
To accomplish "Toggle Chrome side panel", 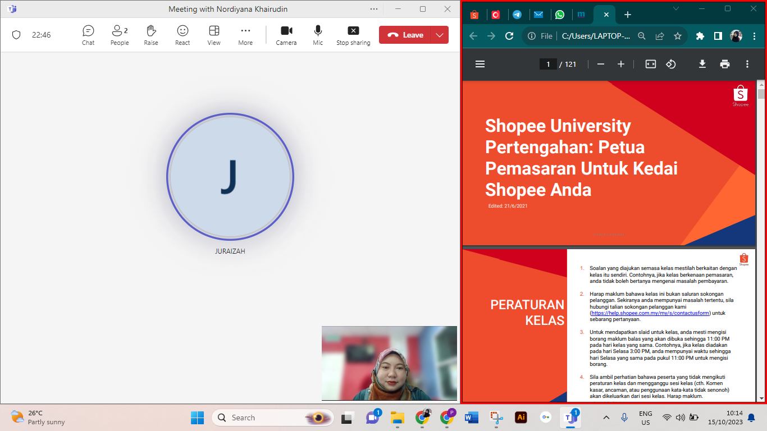I will coord(718,36).
